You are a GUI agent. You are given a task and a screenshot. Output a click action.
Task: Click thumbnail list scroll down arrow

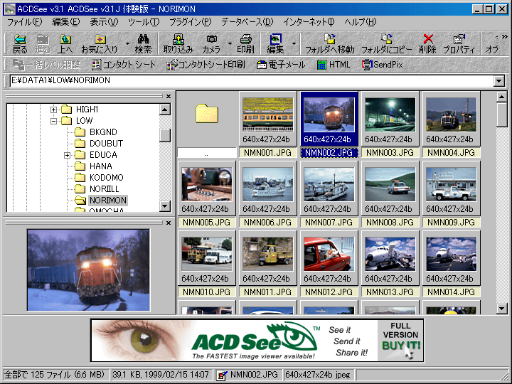(502, 308)
